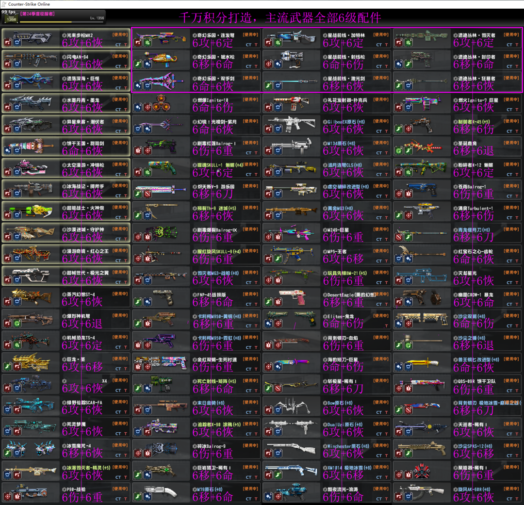524x505 pixels.
Task: Click red crosshair icon on 制御者X-45
Action: pos(408,129)
